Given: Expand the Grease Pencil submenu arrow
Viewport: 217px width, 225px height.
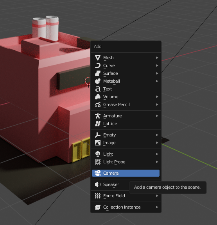Looking at the screenshot, I should tap(157, 105).
